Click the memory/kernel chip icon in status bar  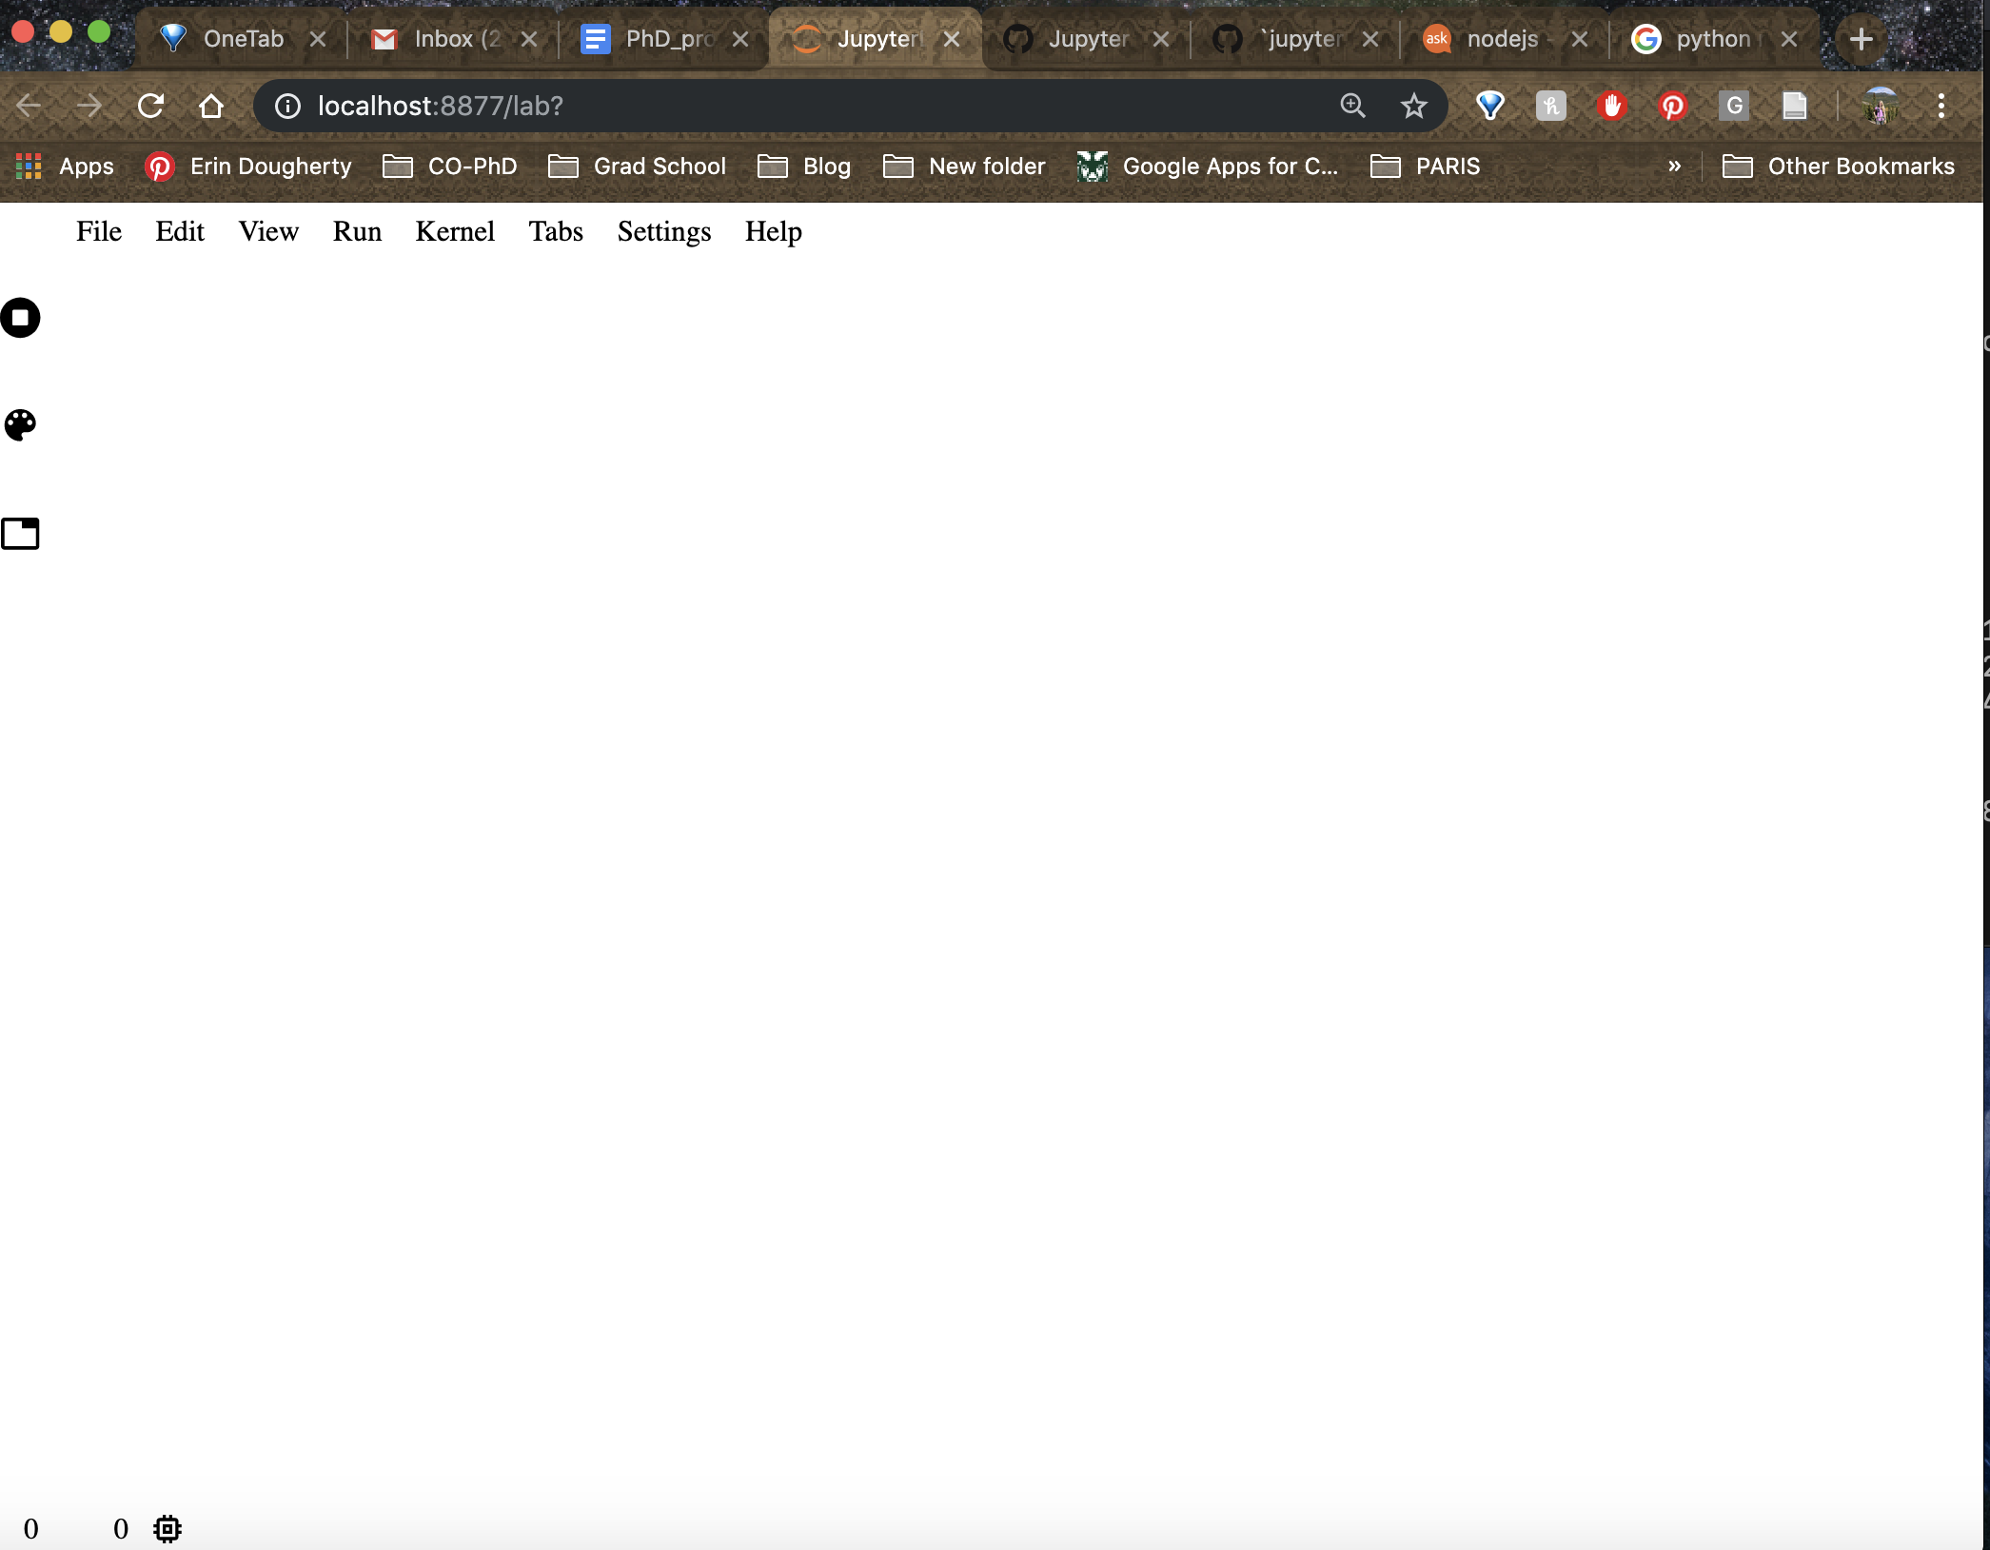pos(167,1529)
